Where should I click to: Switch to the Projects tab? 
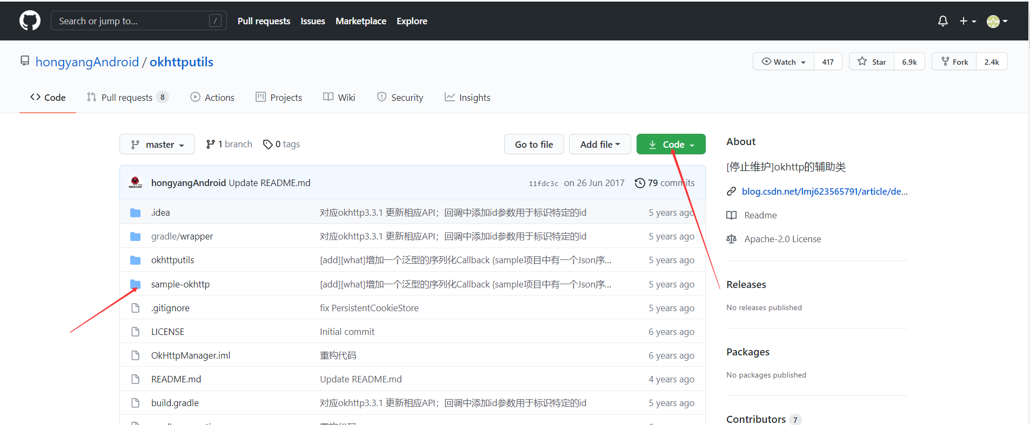click(279, 98)
